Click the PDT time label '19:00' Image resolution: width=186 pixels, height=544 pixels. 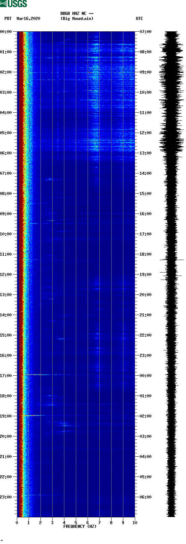[6, 416]
